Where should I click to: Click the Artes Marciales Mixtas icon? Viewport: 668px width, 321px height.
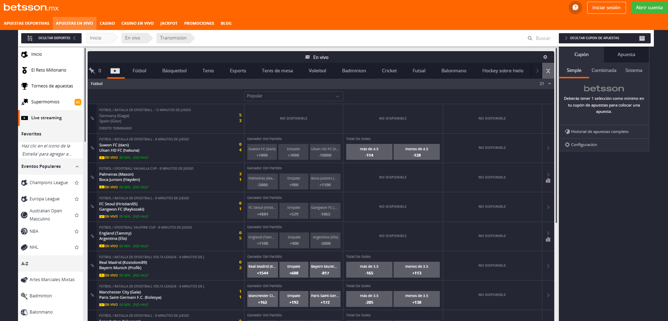pos(24,280)
